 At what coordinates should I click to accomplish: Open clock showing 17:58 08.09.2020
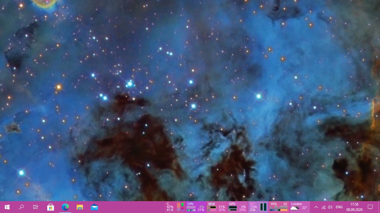[x=354, y=207]
